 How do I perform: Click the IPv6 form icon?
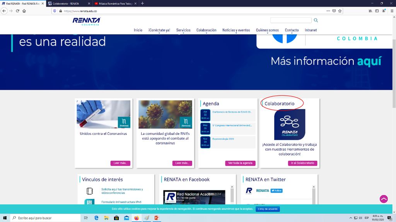(89, 202)
